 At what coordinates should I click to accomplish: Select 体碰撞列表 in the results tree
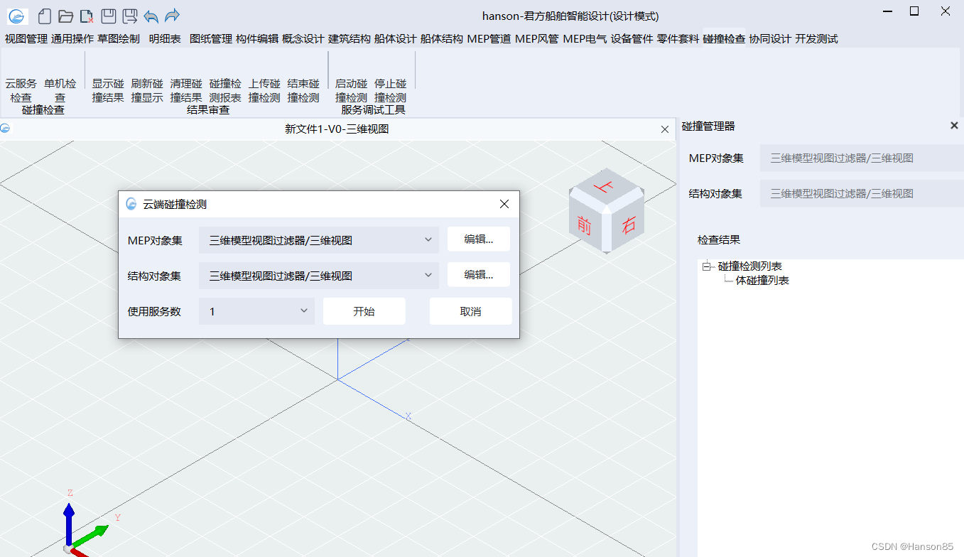coord(762,281)
